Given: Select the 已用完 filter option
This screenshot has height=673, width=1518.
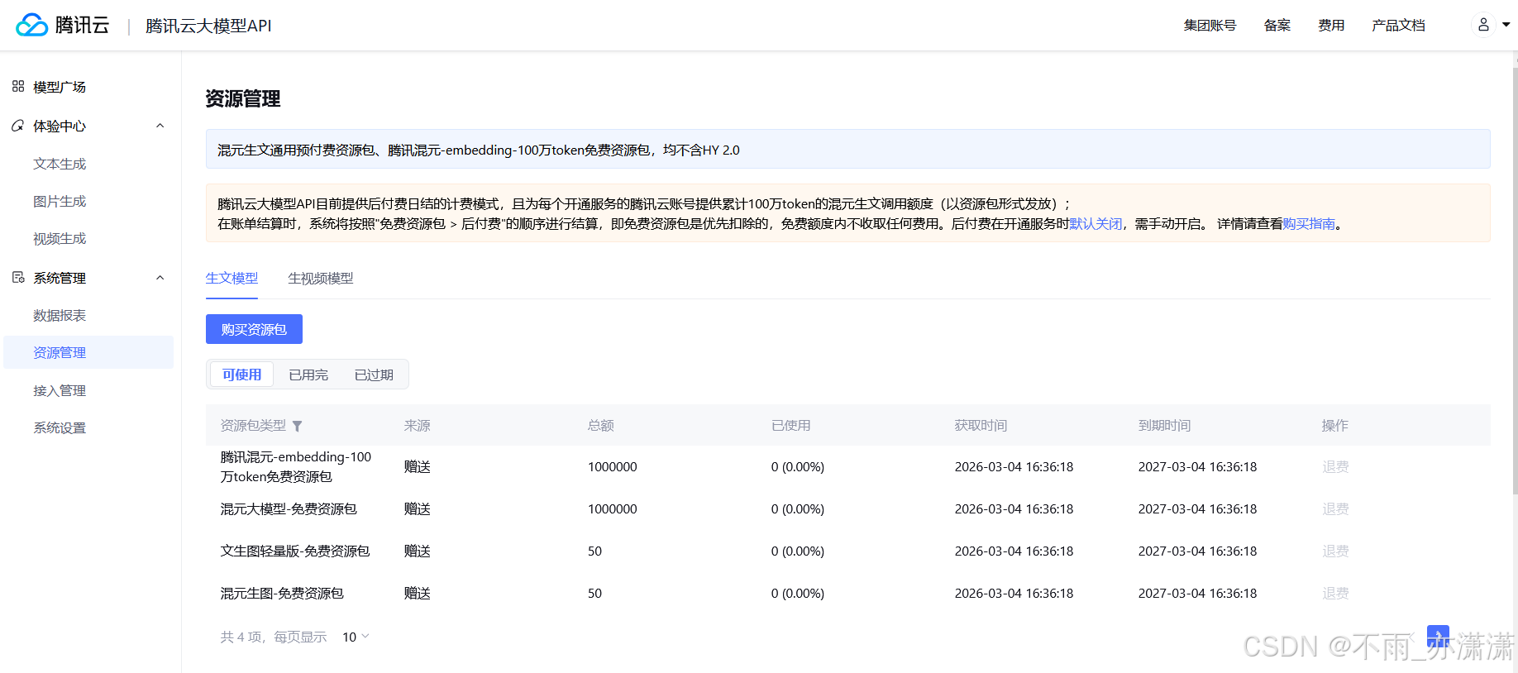Looking at the screenshot, I should (308, 375).
